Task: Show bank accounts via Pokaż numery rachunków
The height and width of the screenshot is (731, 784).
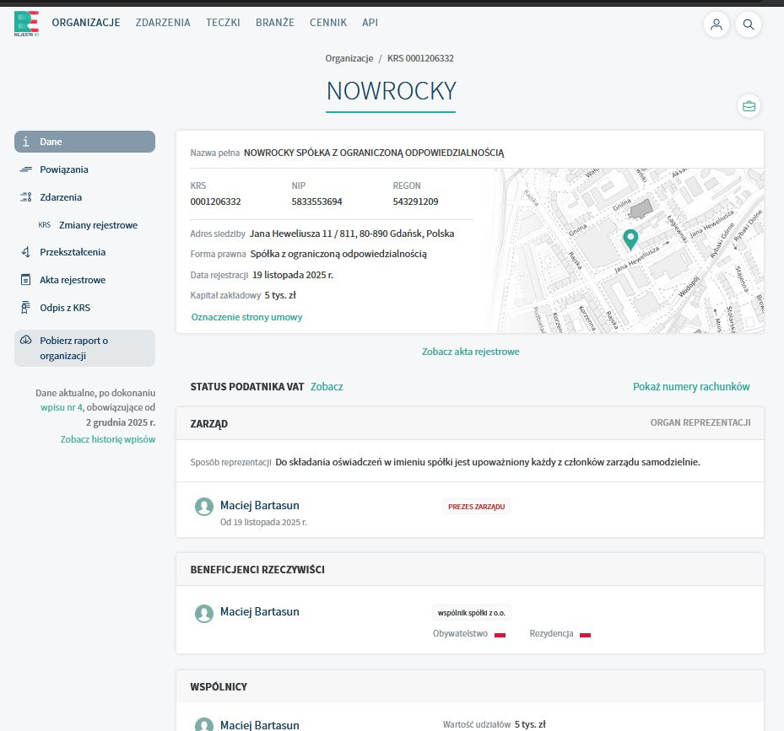Action: [691, 387]
